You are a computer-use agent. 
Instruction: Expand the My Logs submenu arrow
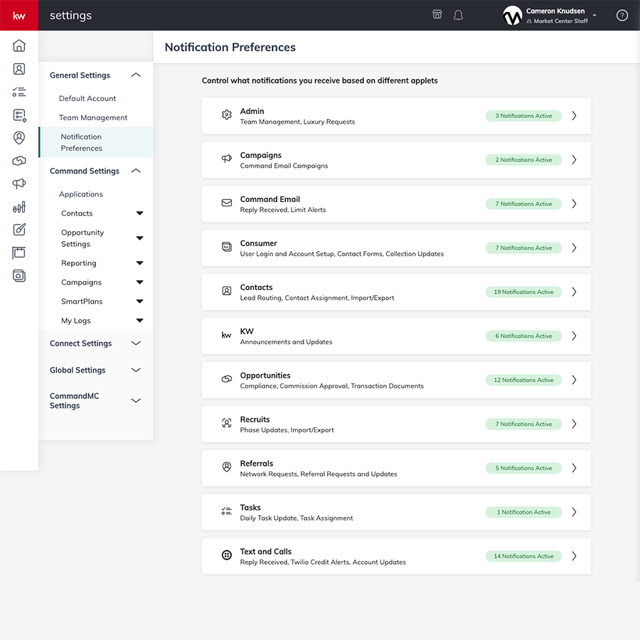pyautogui.click(x=139, y=321)
